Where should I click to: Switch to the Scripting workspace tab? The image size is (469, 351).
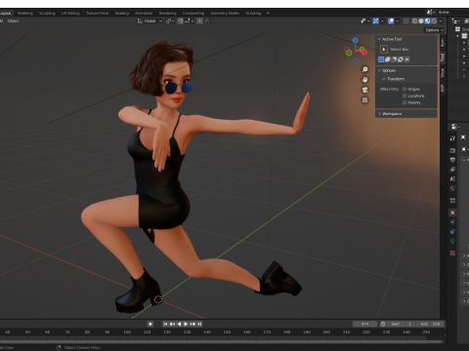point(253,14)
